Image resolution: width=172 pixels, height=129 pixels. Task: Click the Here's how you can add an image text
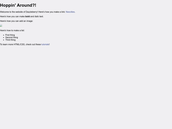(17, 21)
